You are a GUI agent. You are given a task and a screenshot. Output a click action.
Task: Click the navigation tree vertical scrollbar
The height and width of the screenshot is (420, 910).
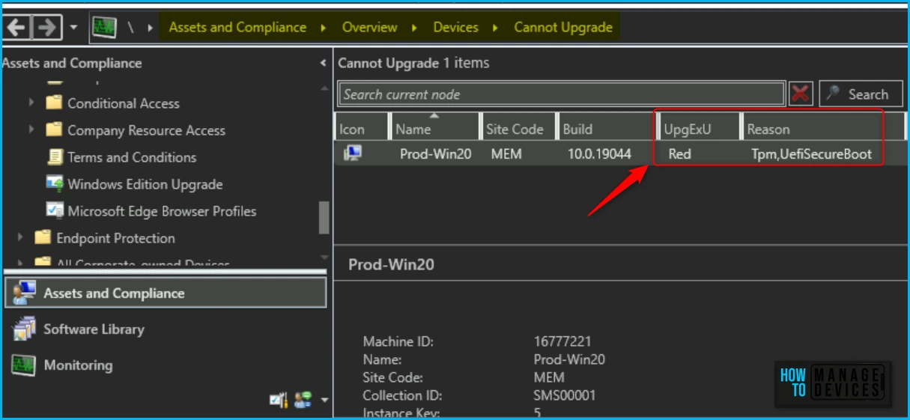(324, 218)
